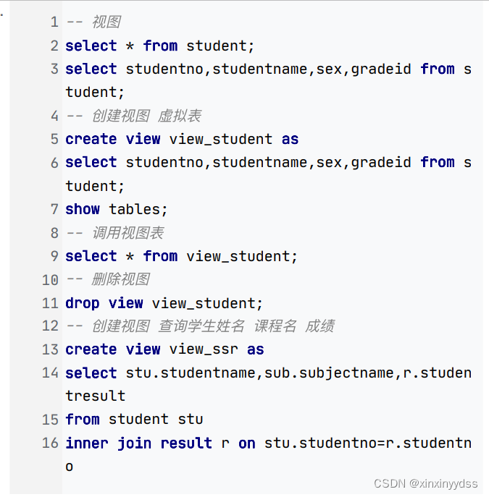
Task: Click the comment '-- 视图'
Action: click(93, 22)
